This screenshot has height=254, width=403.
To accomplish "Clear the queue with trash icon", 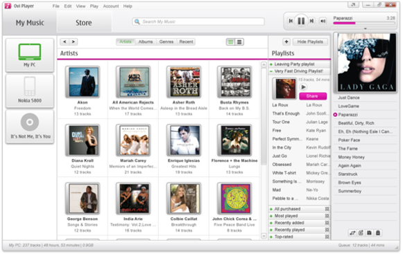I will click(x=378, y=233).
